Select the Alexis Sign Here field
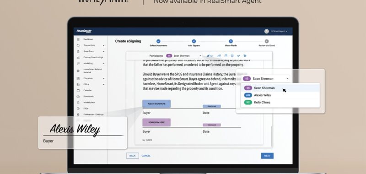Viewport: 366px width, 174px height. [156, 103]
